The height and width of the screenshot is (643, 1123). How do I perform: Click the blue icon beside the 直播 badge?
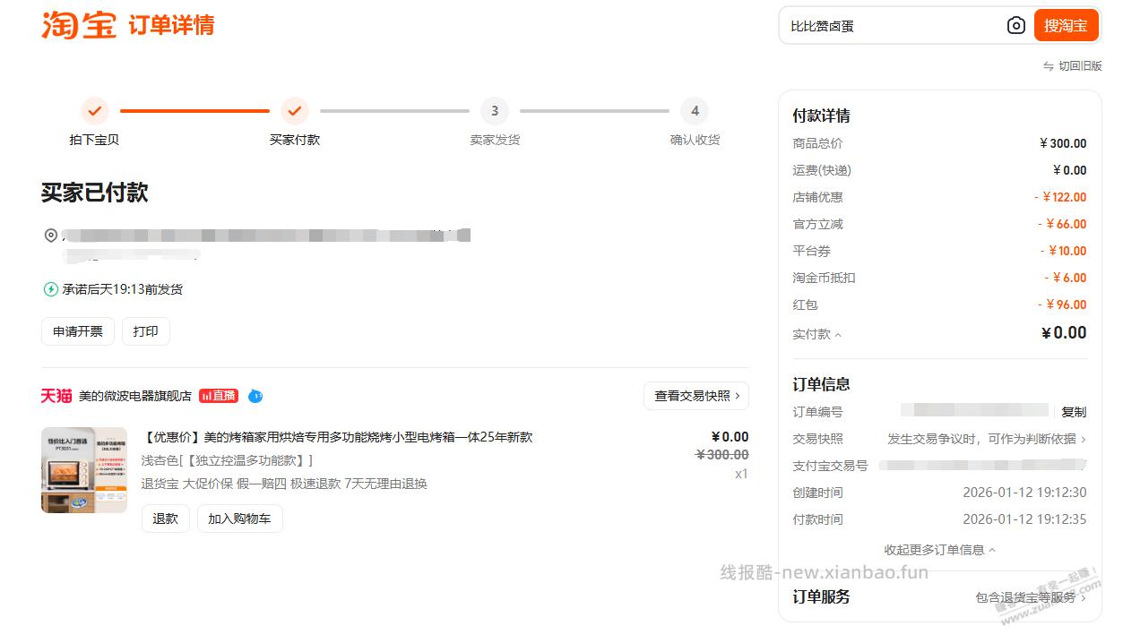coord(255,395)
